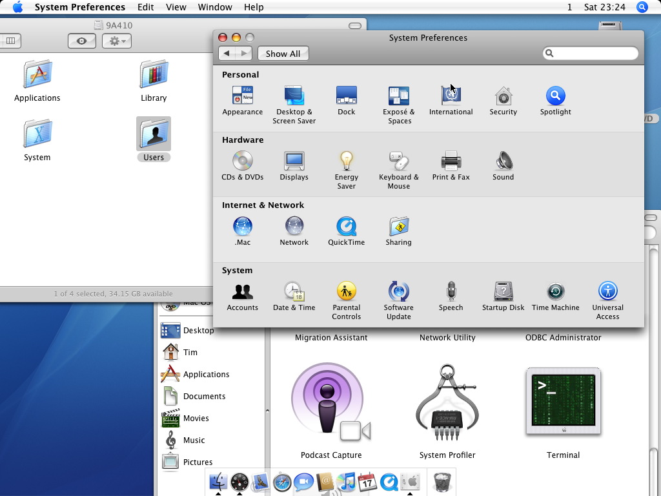Open the Dock preference pane
The height and width of the screenshot is (496, 661).
click(x=346, y=100)
